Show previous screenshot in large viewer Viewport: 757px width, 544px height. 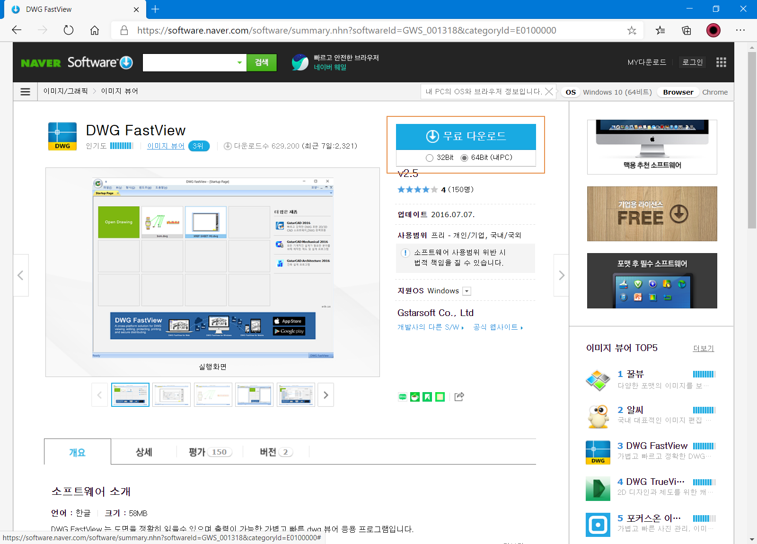point(20,275)
